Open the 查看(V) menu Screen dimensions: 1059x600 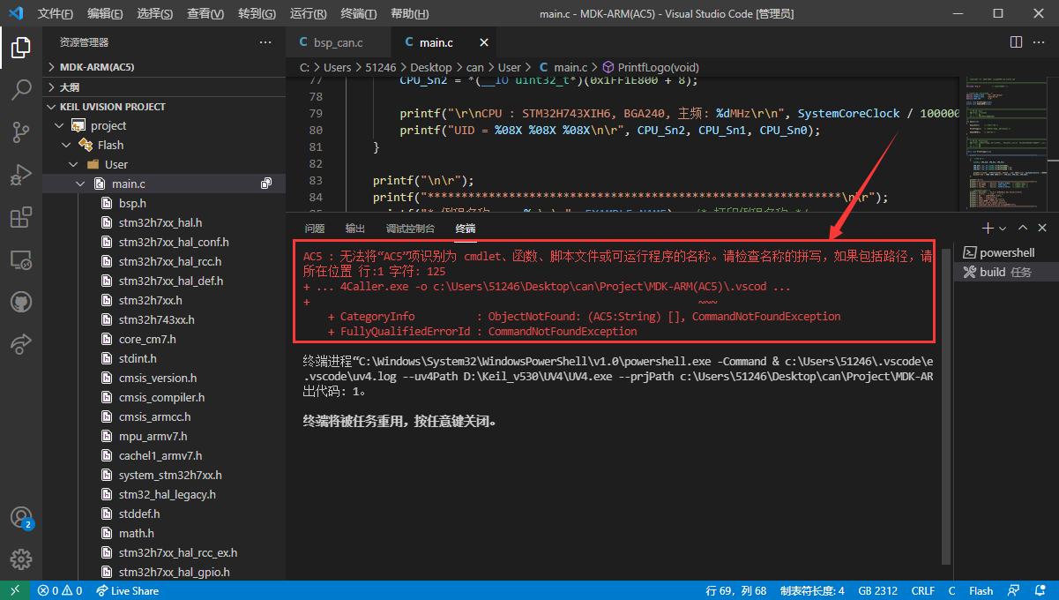coord(205,14)
